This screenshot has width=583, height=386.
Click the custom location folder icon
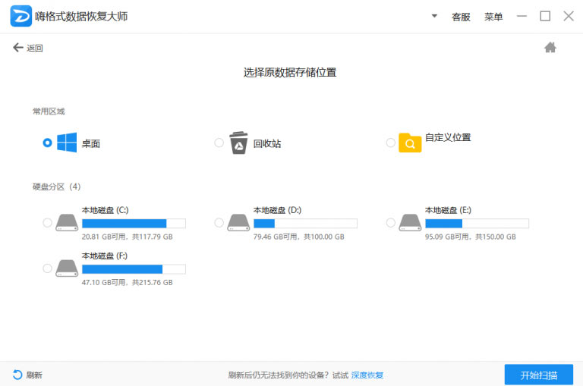click(410, 143)
